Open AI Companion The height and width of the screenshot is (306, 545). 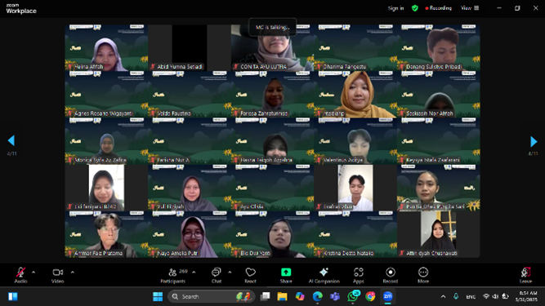(324, 275)
